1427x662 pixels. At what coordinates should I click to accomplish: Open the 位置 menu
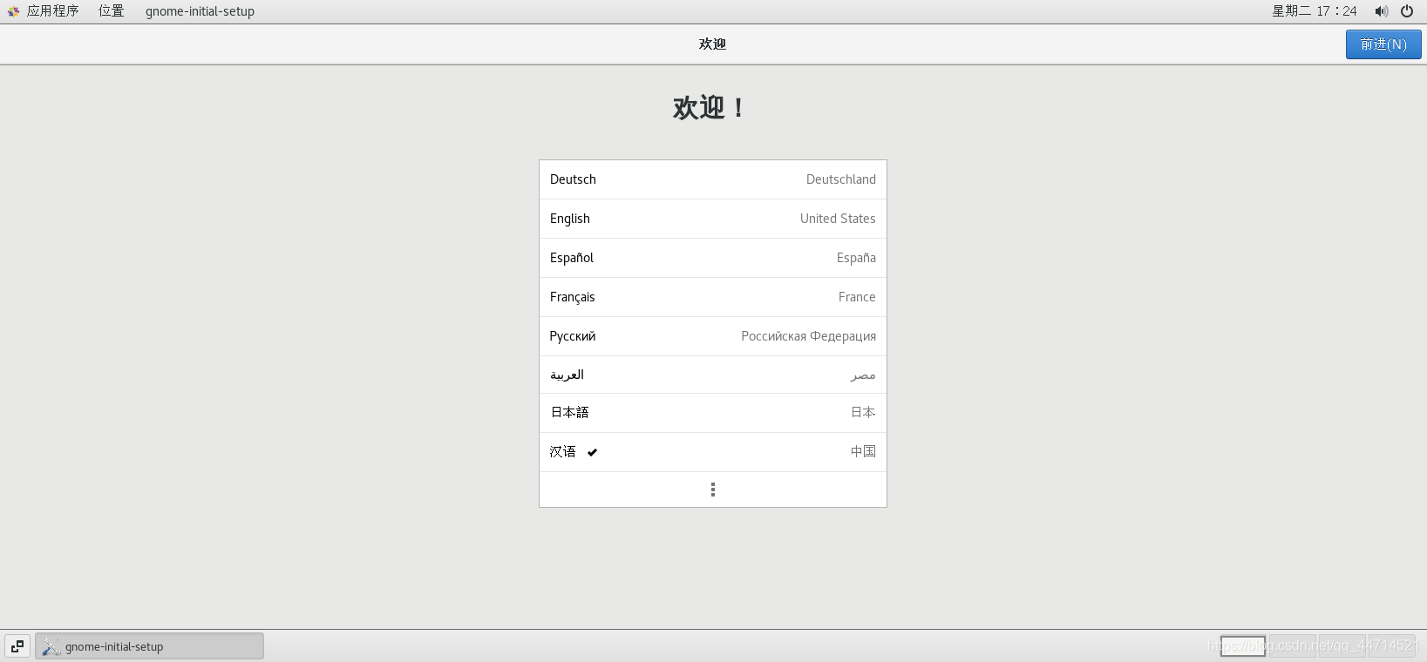111,11
